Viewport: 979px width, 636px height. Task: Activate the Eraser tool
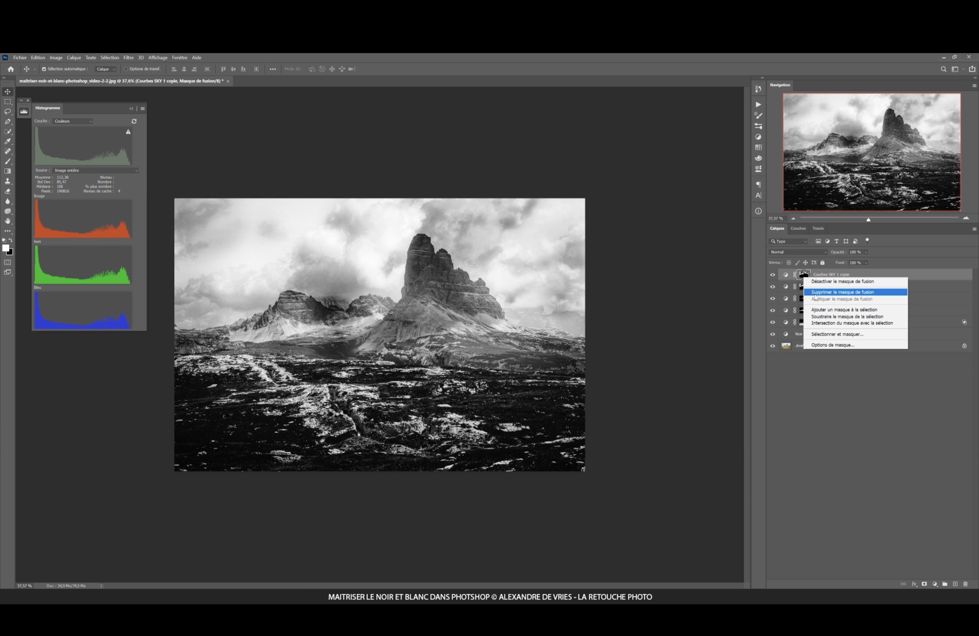[x=7, y=191]
